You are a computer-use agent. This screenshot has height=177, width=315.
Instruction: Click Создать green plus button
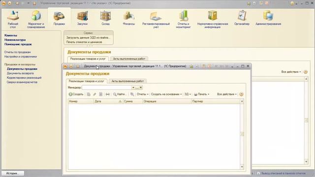pos(76,94)
